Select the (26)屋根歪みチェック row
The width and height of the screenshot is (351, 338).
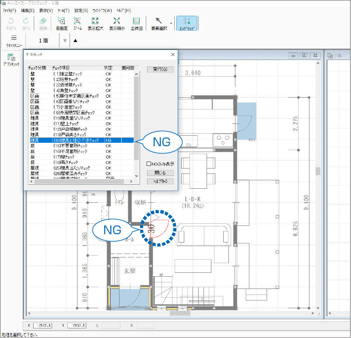click(x=81, y=173)
